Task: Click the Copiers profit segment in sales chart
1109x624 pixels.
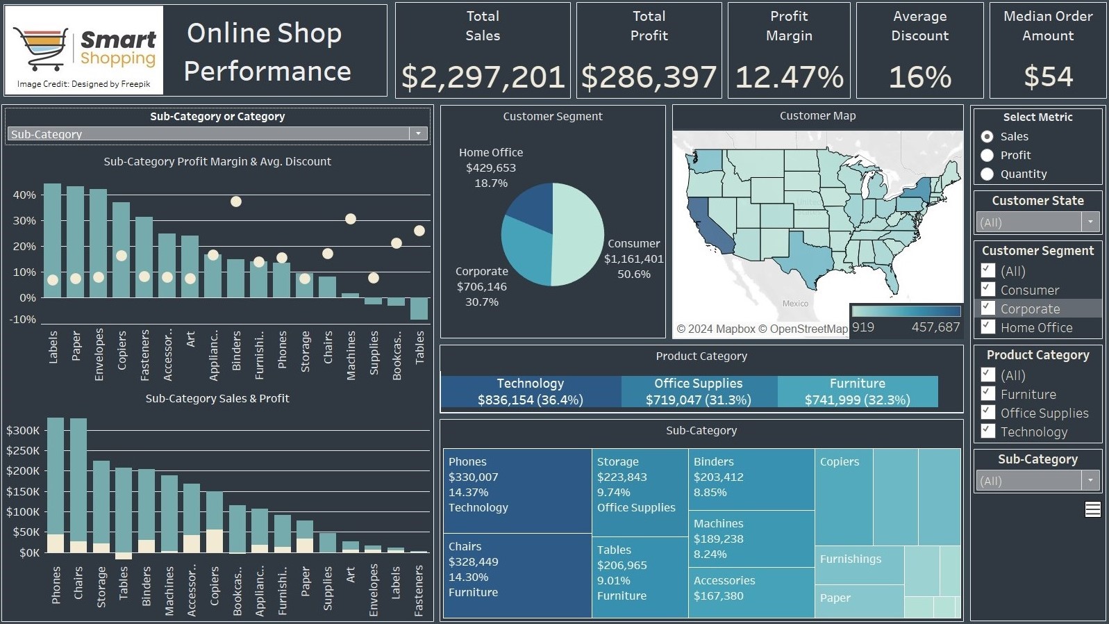Action: click(x=215, y=541)
